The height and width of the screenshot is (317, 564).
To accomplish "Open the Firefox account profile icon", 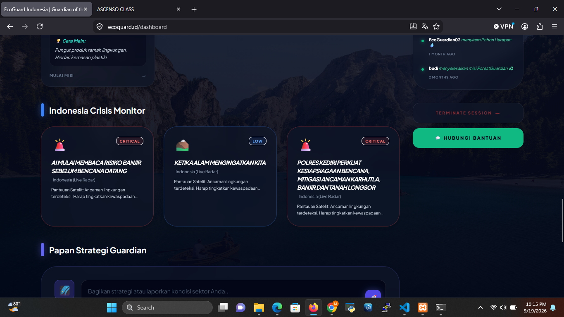I will pyautogui.click(x=525, y=26).
